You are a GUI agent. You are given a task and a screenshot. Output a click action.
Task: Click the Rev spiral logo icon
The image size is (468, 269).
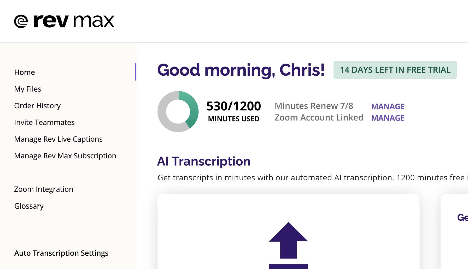pyautogui.click(x=21, y=21)
